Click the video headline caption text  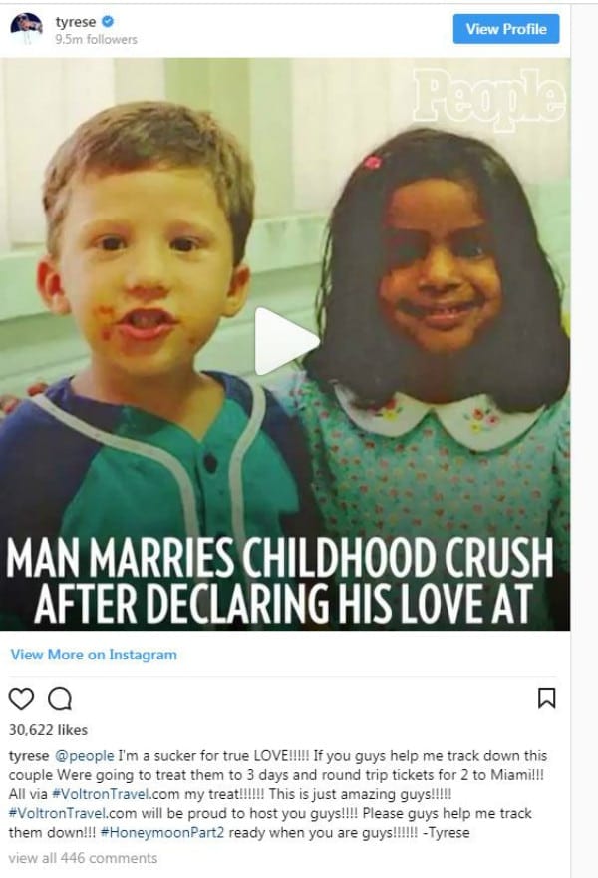click(282, 581)
